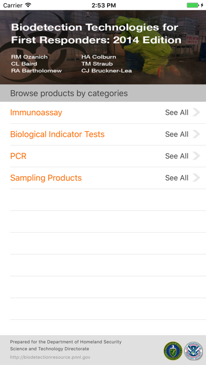The height and width of the screenshot is (365, 206).
Task: Expand Biological Indicator Tests chevron arrow
Action: point(197,134)
